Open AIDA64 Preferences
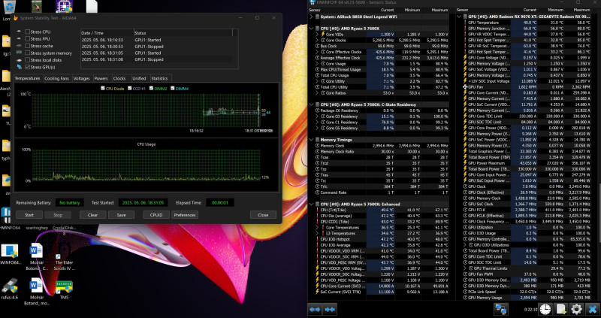The width and height of the screenshot is (601, 318). click(x=185, y=215)
